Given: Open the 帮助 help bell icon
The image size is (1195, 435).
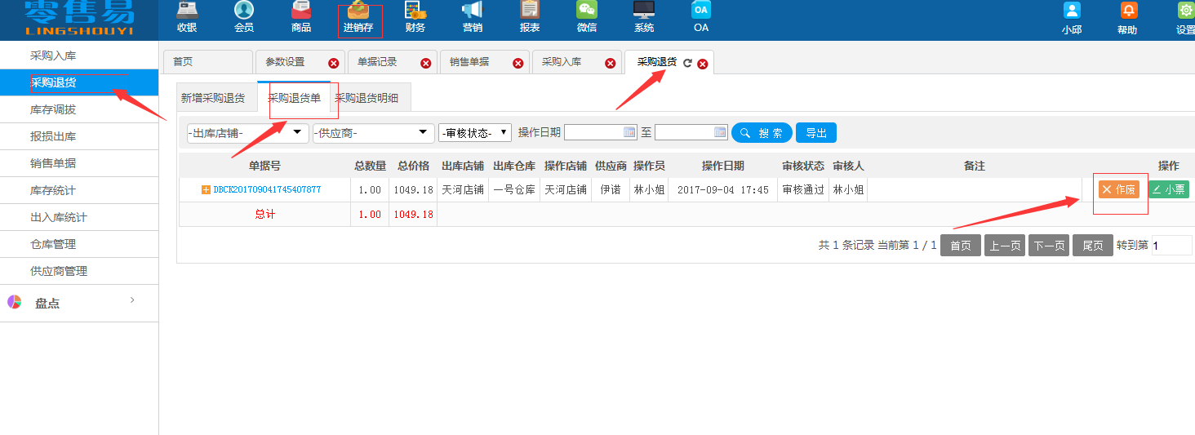Looking at the screenshot, I should 1128,11.
